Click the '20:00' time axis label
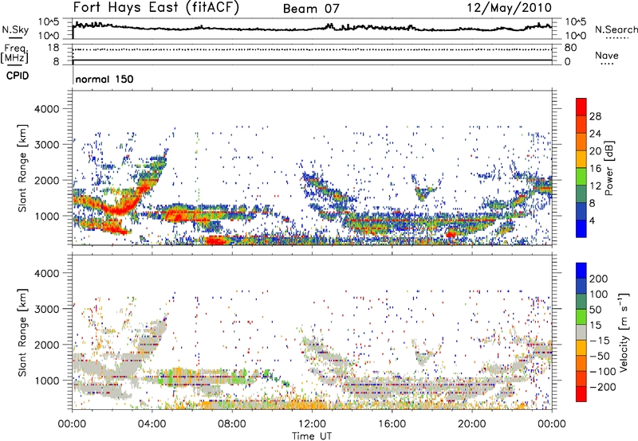The image size is (638, 441). 471,424
